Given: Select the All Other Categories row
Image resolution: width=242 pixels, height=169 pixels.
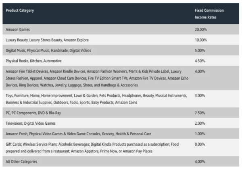Looking at the screenshot, I should click(22, 161).
